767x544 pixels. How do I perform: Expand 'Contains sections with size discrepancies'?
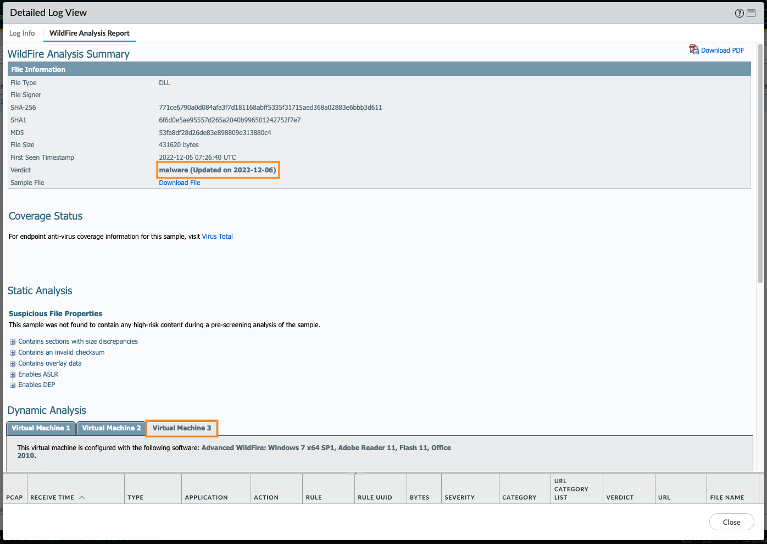click(x=13, y=341)
